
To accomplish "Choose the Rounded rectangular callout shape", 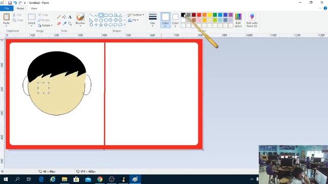I will click(111, 25).
